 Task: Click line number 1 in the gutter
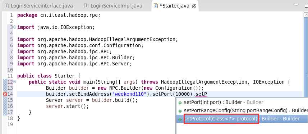(x=12, y=15)
